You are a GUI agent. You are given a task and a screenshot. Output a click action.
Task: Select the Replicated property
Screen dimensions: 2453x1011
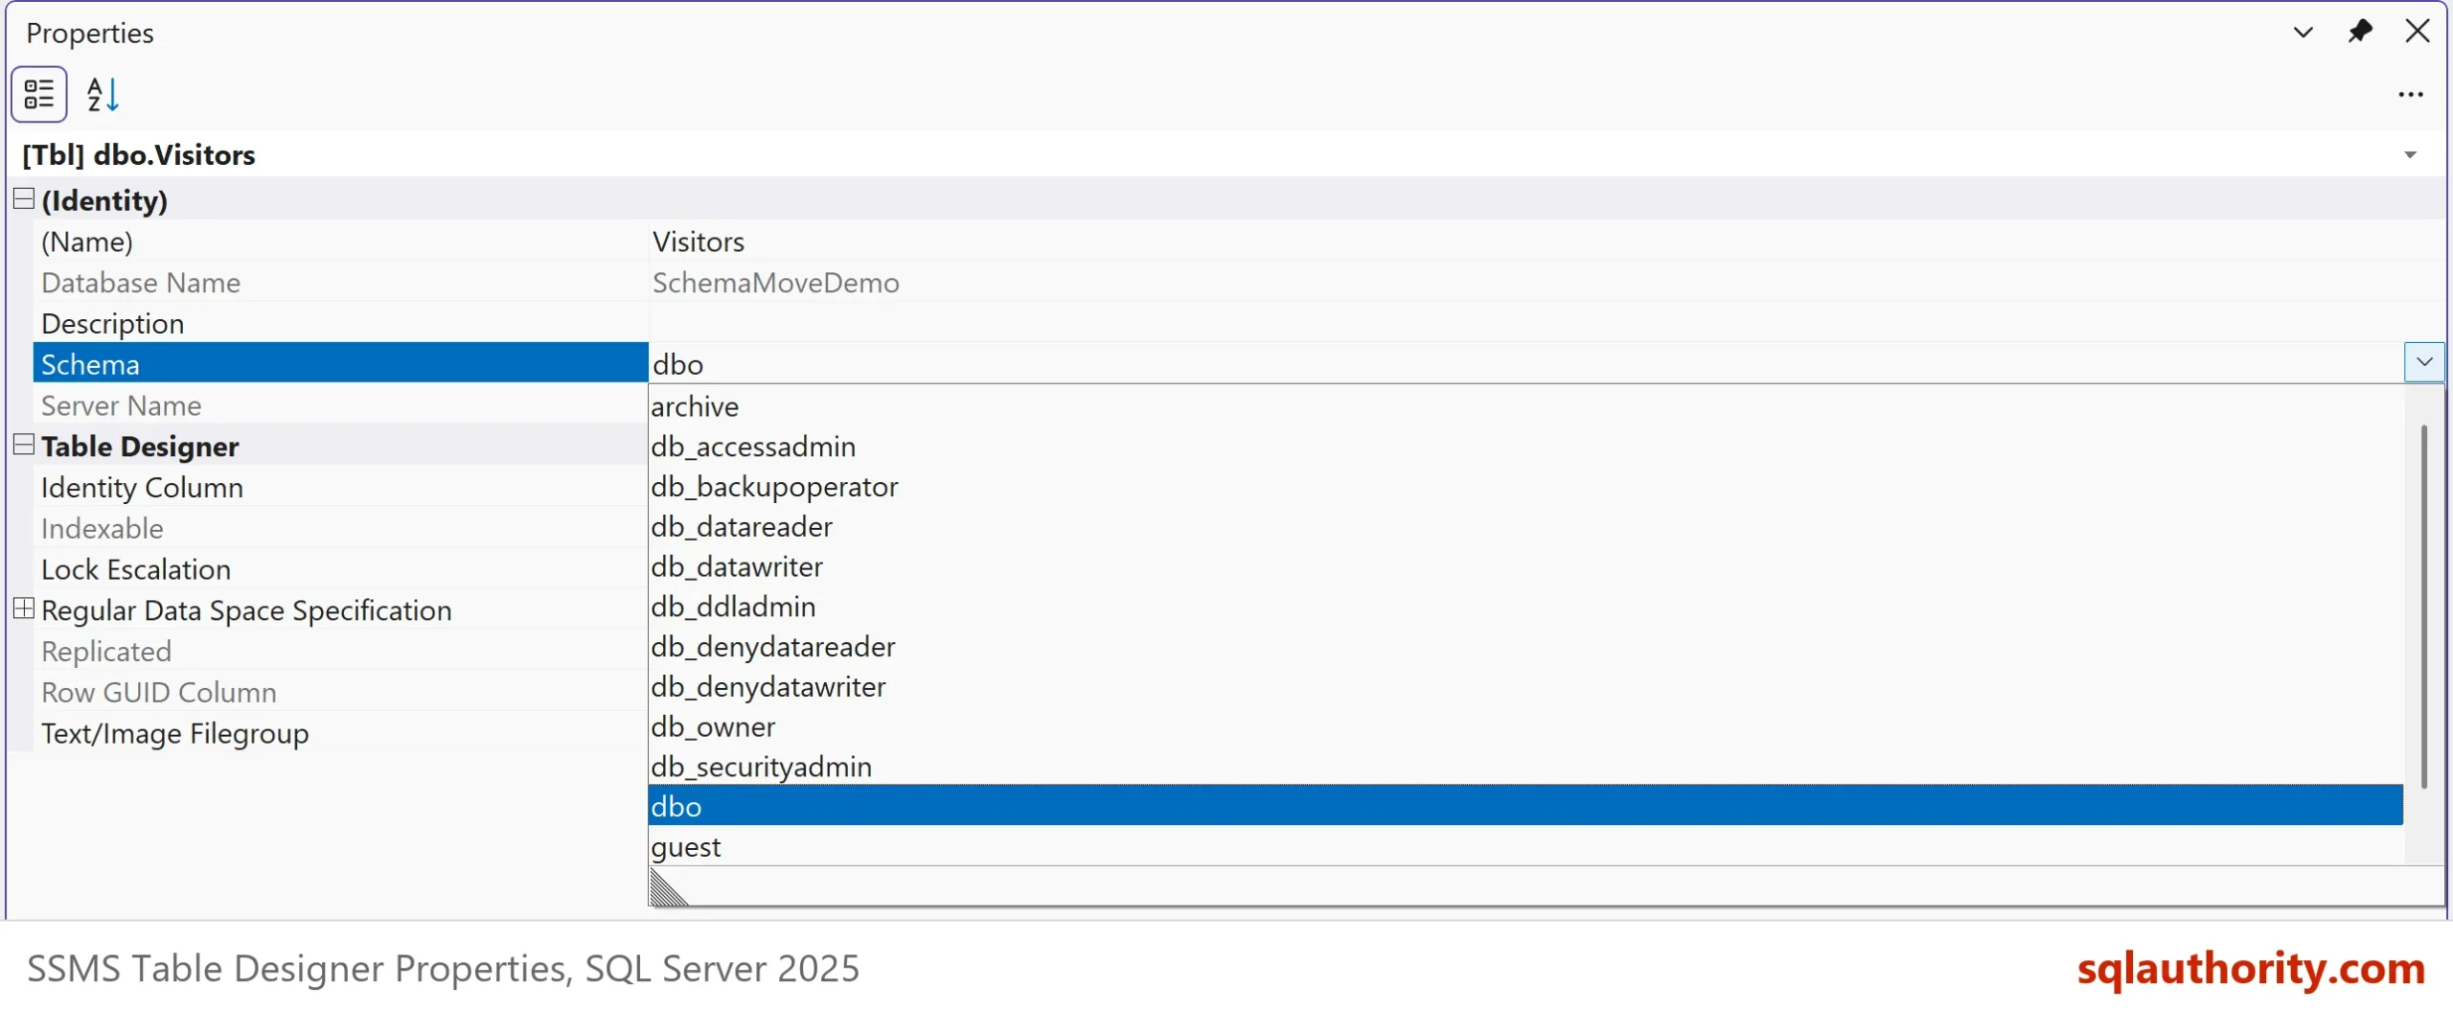click(340, 651)
